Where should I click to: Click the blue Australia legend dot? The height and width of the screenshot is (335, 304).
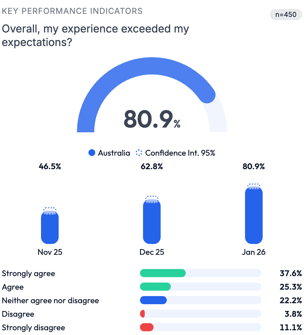point(92,153)
